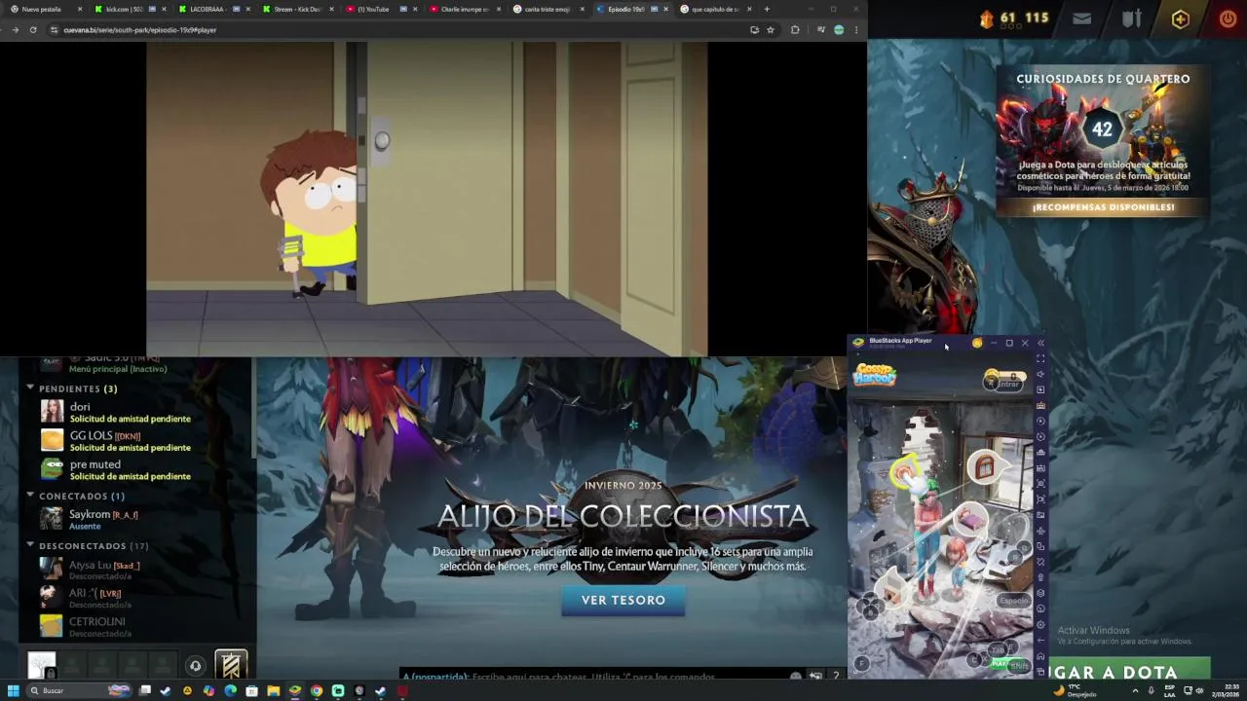
Task: Select pending friend dori
Action: pos(136,412)
